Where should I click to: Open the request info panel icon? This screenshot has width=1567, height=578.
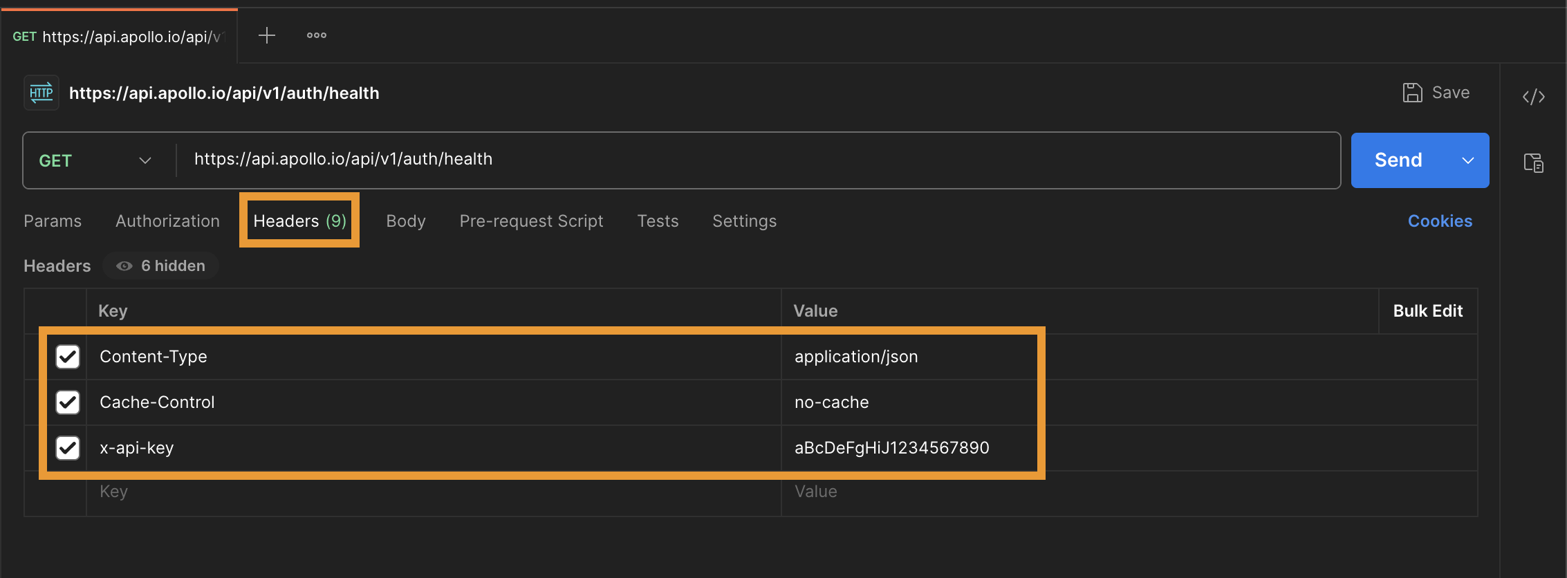pyautogui.click(x=1533, y=163)
